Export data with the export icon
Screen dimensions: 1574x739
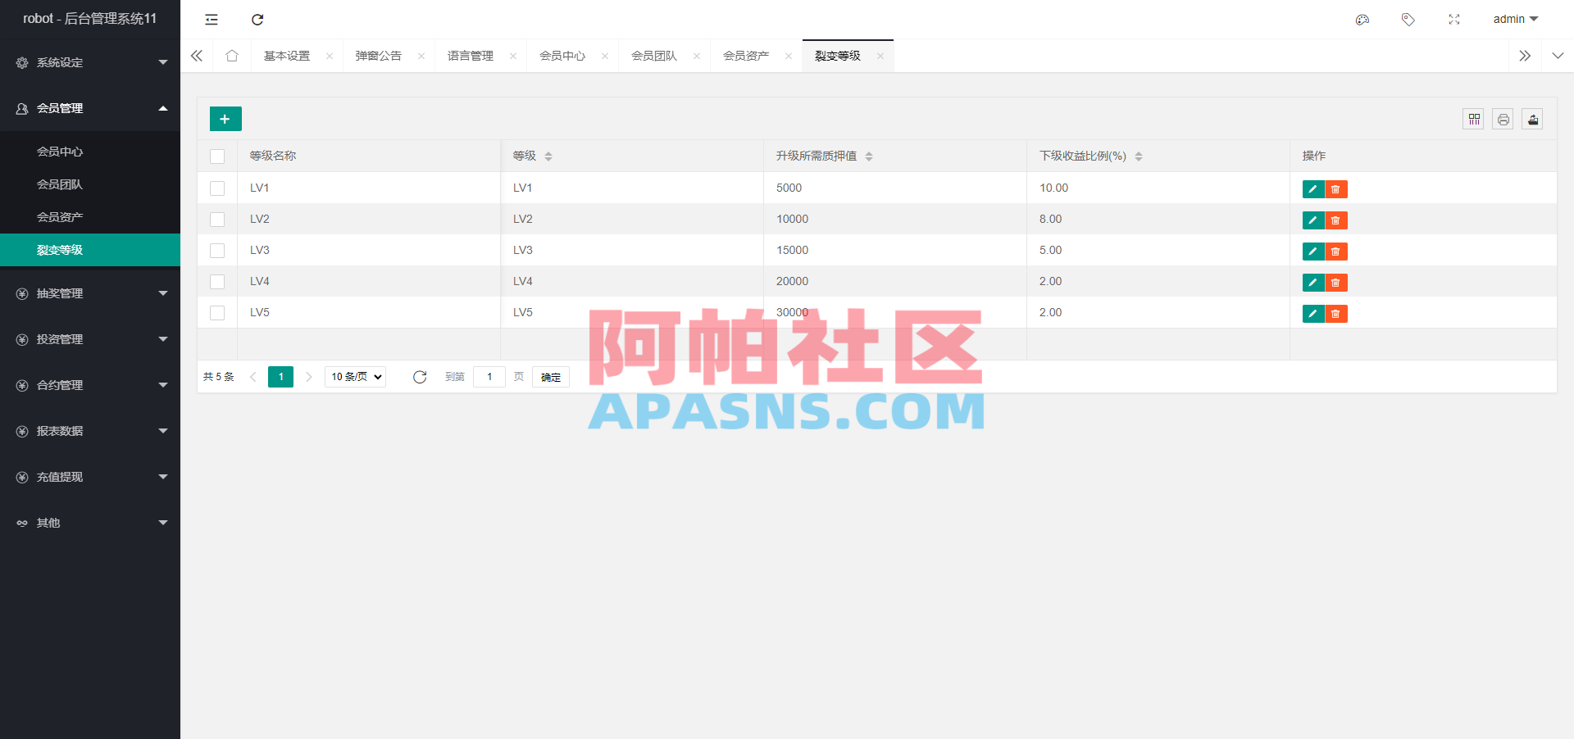pos(1532,119)
